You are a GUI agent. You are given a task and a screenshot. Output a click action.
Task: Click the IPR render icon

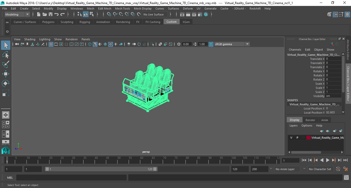click(x=194, y=14)
